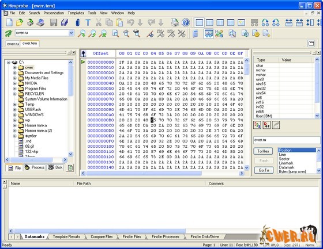Click the printer icon

pyautogui.click(x=175, y=22)
